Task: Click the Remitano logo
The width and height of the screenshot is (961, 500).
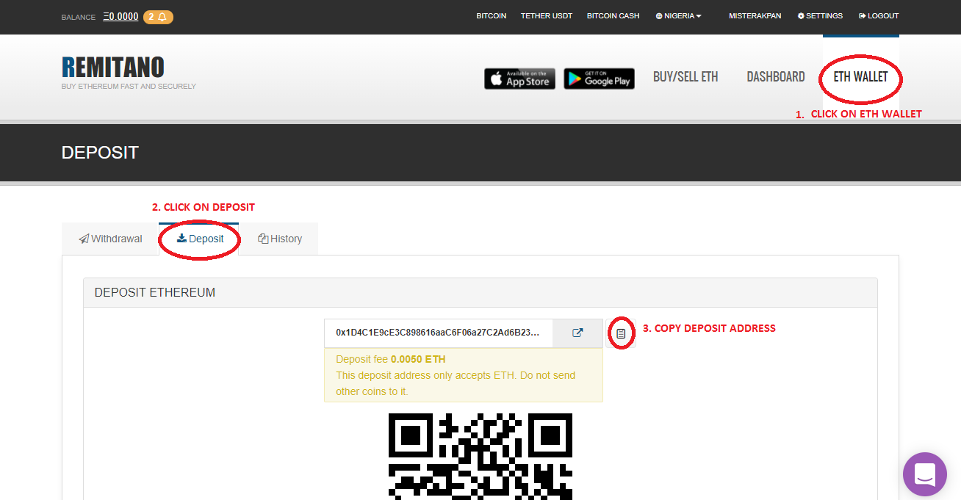Action: pos(113,68)
